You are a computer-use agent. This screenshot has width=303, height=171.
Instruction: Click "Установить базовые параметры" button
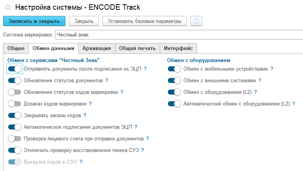[x=144, y=21]
